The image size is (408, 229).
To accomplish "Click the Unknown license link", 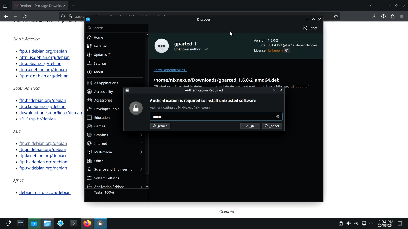I will pyautogui.click(x=275, y=50).
